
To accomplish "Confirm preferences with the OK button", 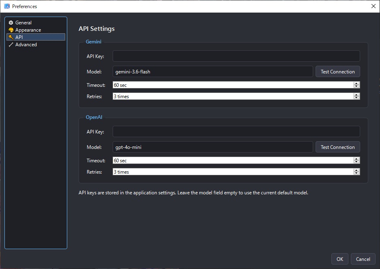I will (x=340, y=259).
